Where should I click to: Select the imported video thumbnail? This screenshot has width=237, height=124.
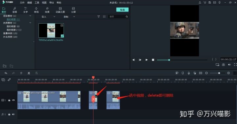pyautogui.click(x=51, y=31)
